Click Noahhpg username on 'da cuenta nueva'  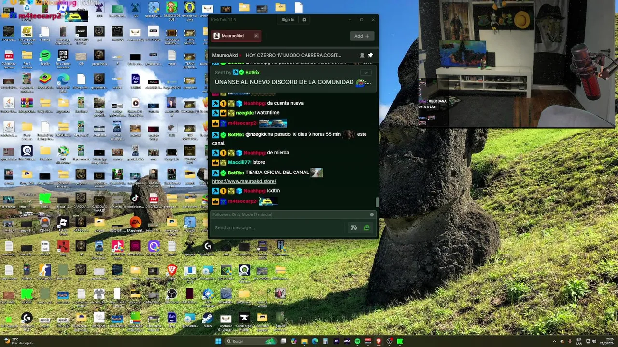pyautogui.click(x=254, y=103)
